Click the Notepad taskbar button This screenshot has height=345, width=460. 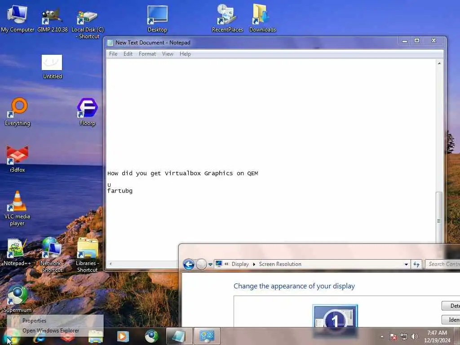click(x=179, y=336)
